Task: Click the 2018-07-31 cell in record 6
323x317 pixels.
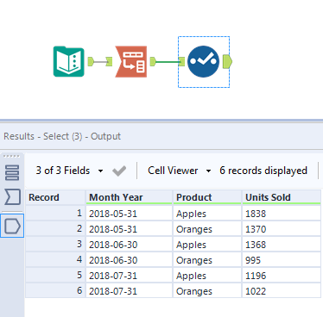Action: click(130, 291)
